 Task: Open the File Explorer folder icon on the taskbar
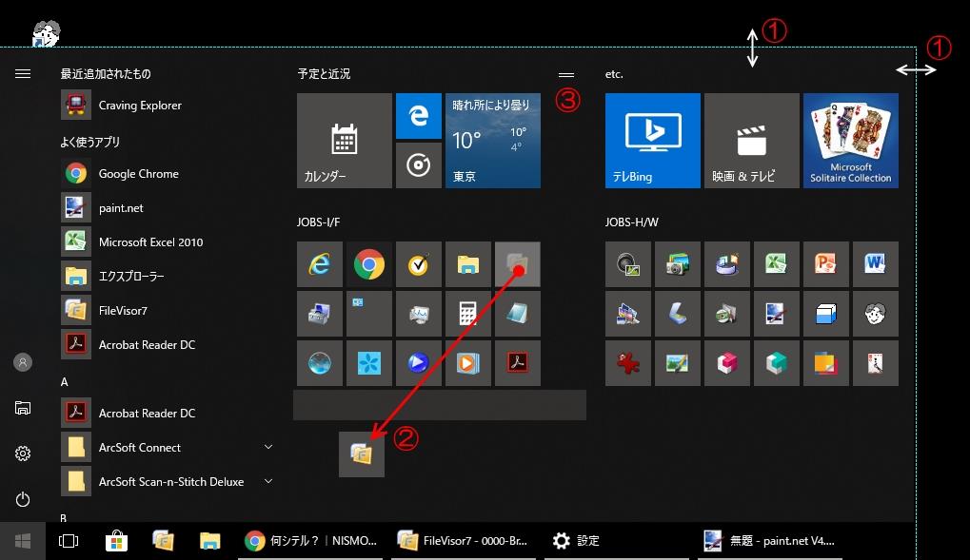click(x=209, y=541)
